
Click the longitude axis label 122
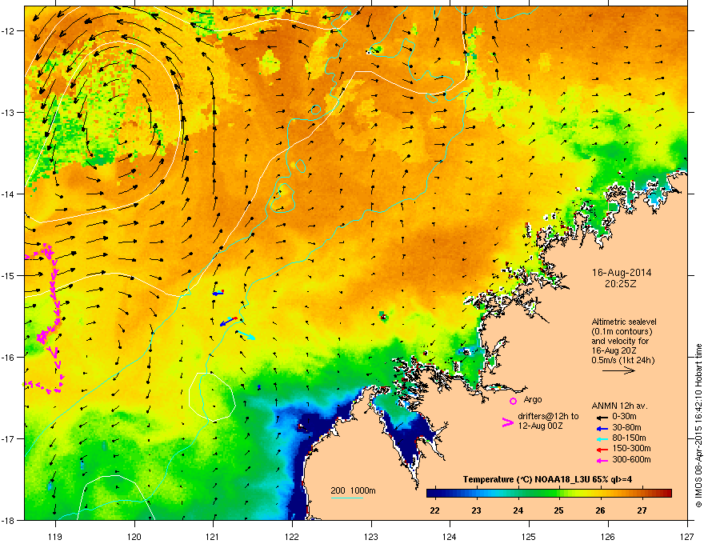pyautogui.click(x=292, y=537)
